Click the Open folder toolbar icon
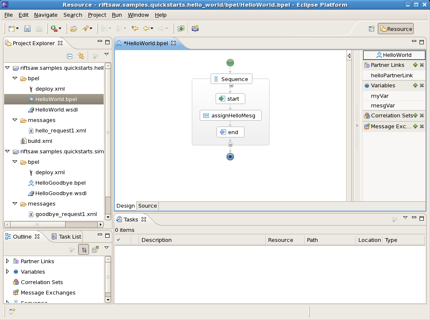 pyautogui.click(x=74, y=28)
